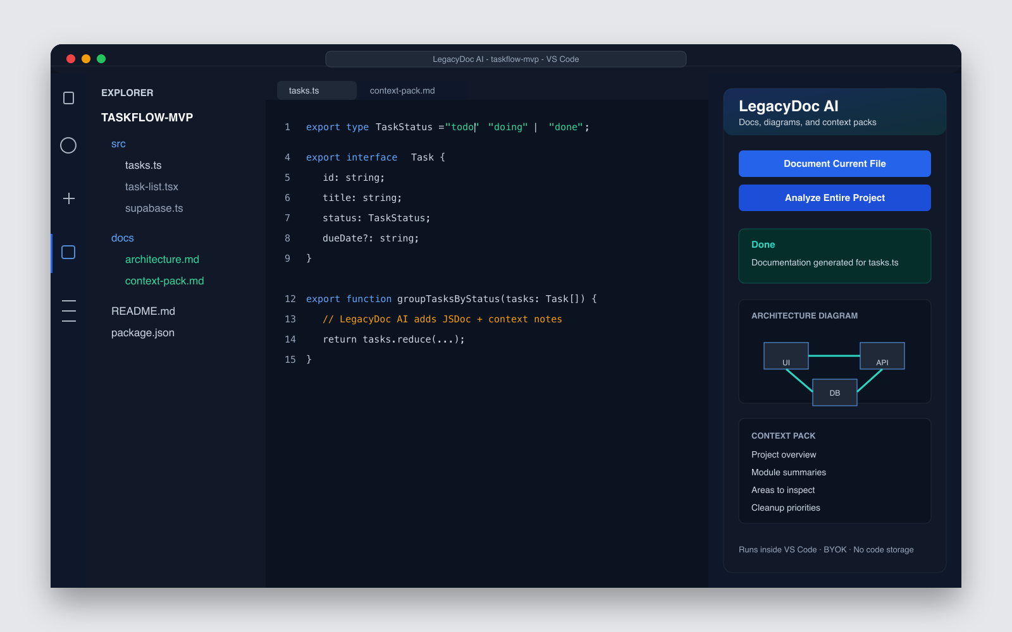Switch to the context-pack.md editor tab

coord(402,90)
